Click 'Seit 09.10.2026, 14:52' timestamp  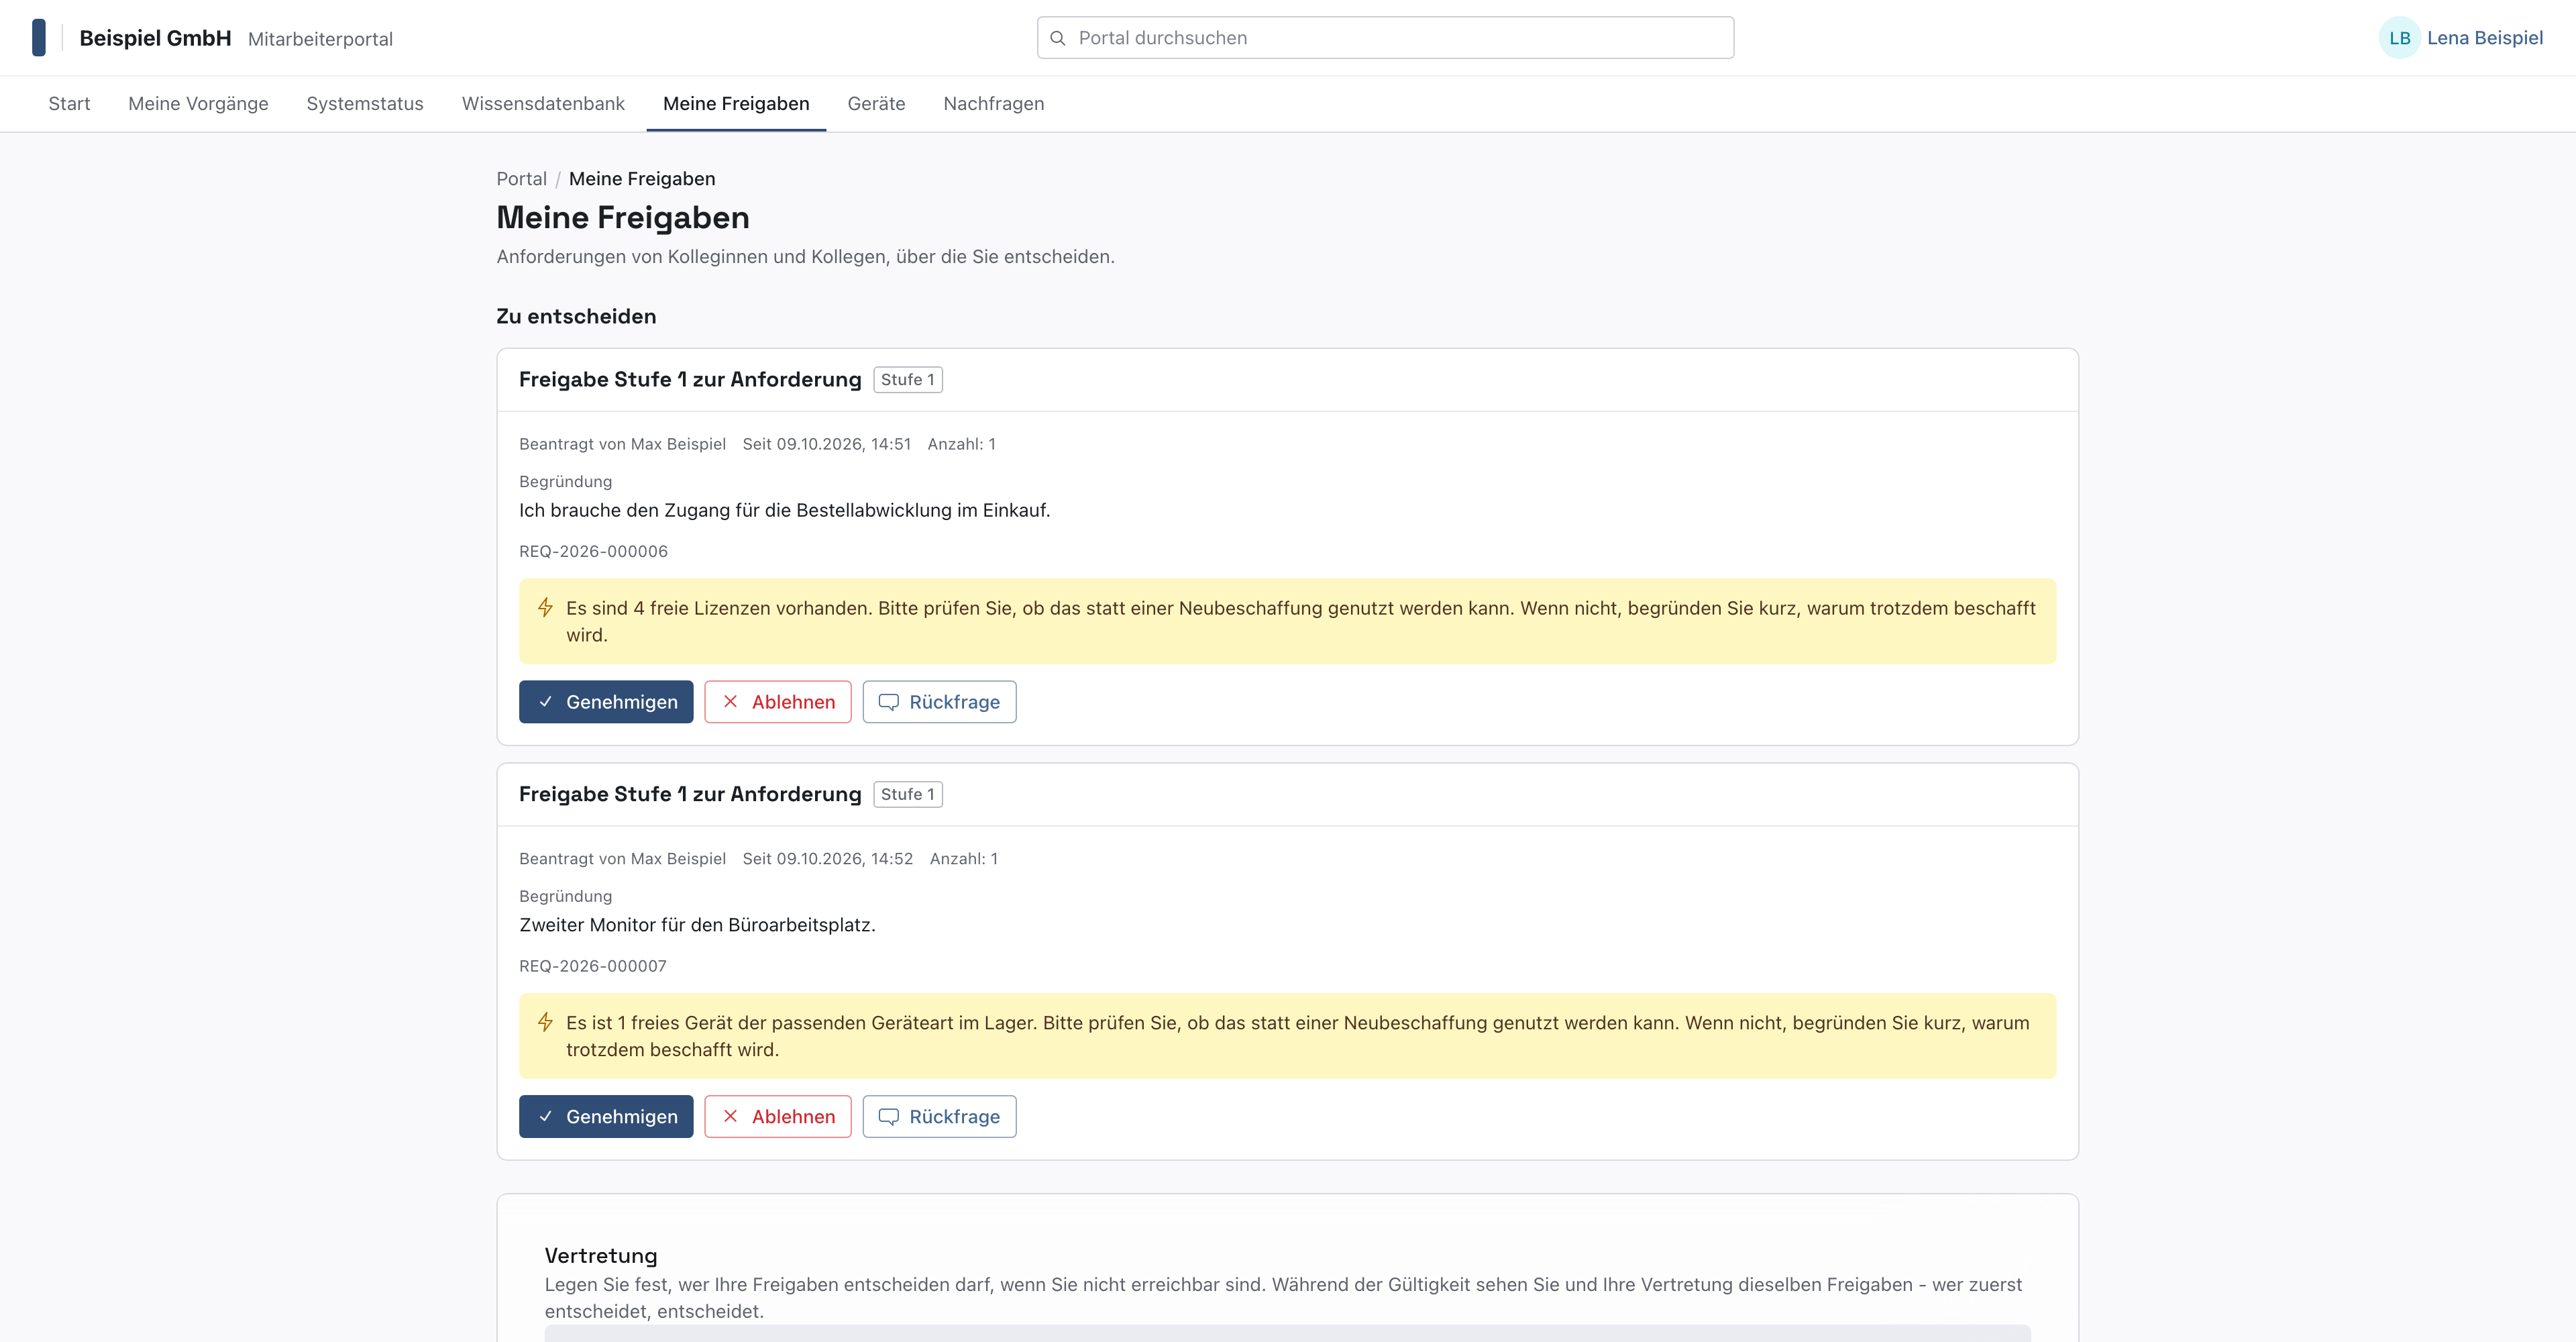click(827, 859)
